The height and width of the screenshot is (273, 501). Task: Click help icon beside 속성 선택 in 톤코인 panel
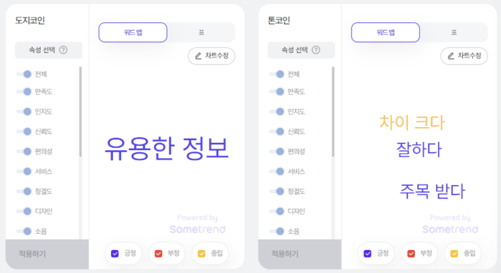coord(316,50)
